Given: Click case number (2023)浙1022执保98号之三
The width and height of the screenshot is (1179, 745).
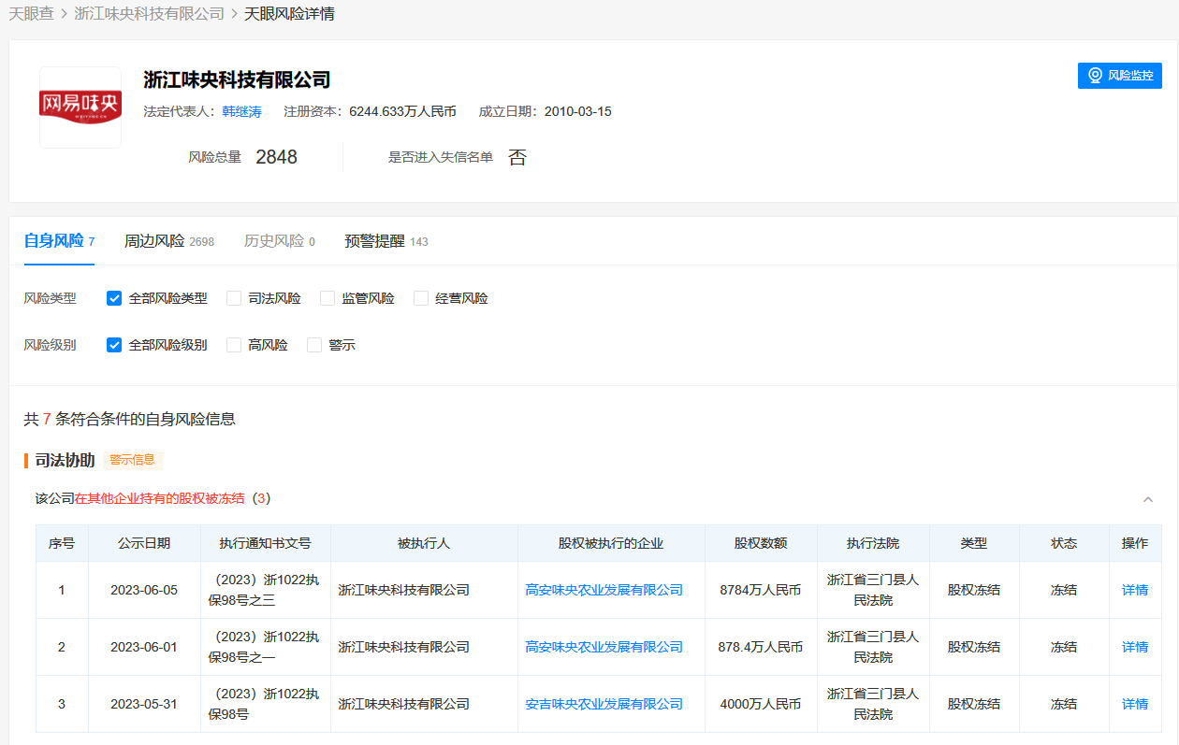Looking at the screenshot, I should [x=266, y=590].
